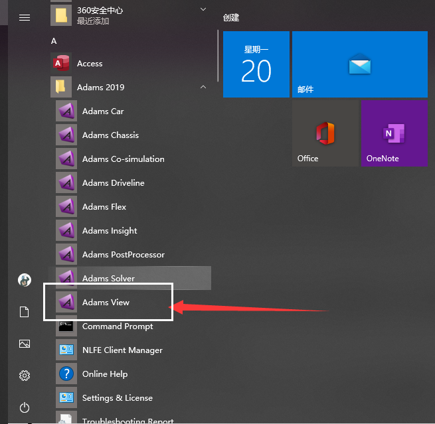Image resolution: width=435 pixels, height=424 pixels.
Task: Open Adams View from the app list
Action: (106, 303)
